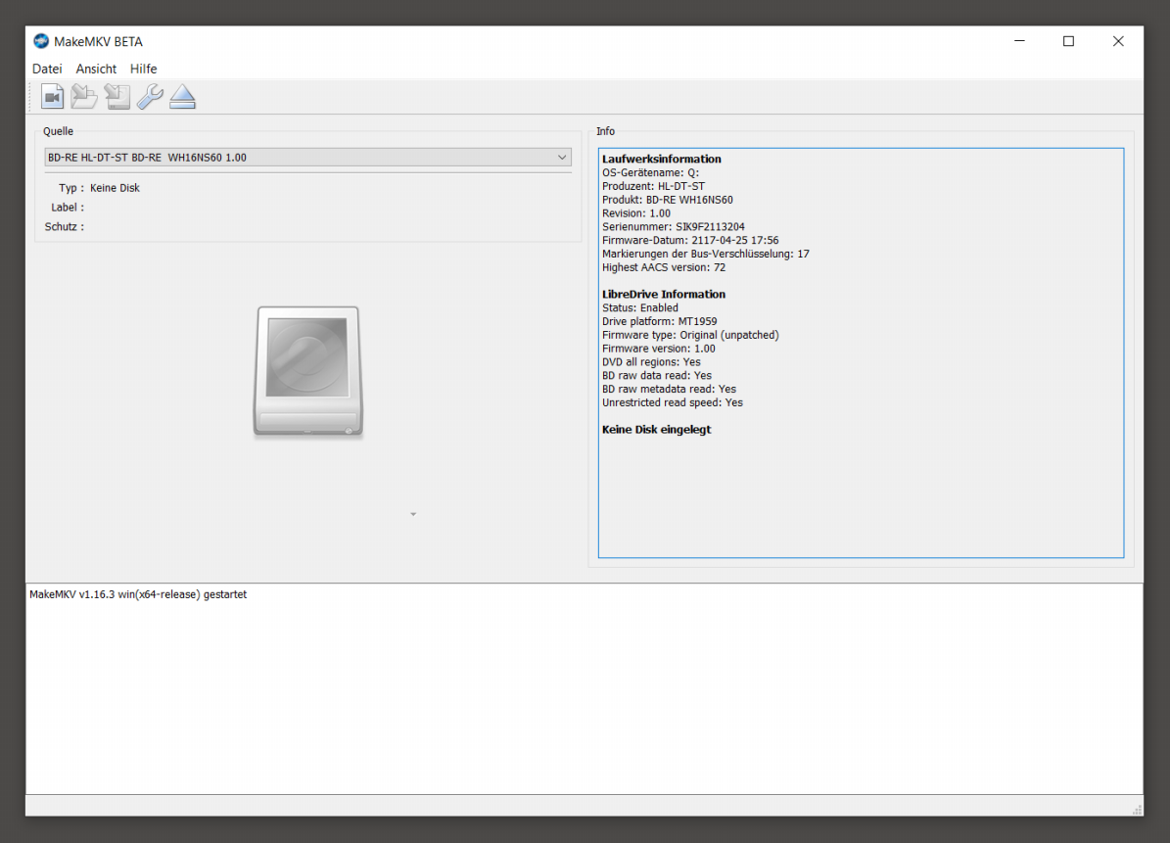
Task: Click the small arrow below the drive image
Action: pos(413,514)
